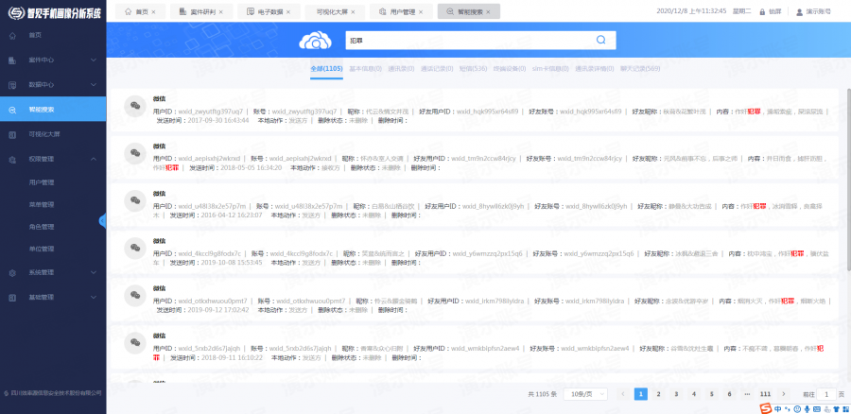Click WeChat icon of wxid_aepisxhj2wknxd result
851x414 pixels.
click(135, 153)
